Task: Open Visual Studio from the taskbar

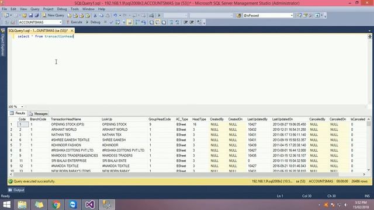Action: click(90, 205)
